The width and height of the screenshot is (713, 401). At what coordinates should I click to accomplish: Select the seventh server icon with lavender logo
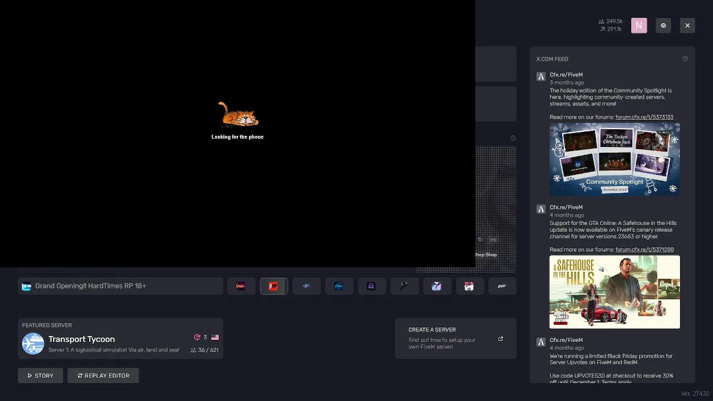pyautogui.click(x=437, y=286)
